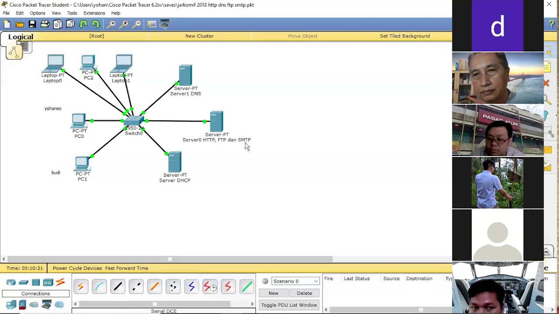Choose the automatic connection type
This screenshot has width=559, height=314.
click(81, 287)
